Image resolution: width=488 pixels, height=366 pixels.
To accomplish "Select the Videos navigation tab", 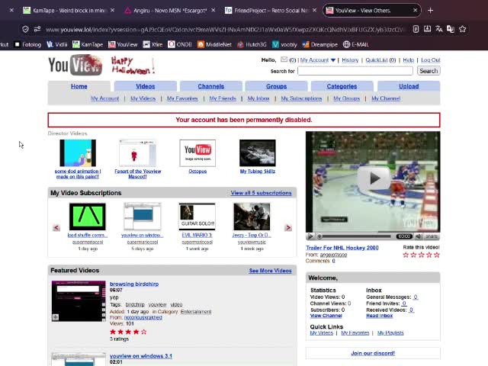I will click(146, 86).
